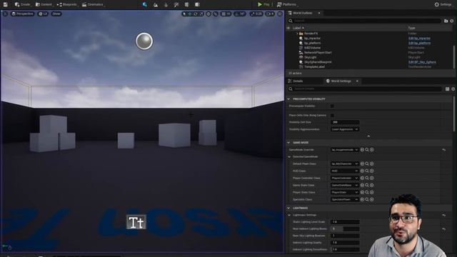Viewport: 457px width, 257px height.
Task: Browse to GameMode Override asset icon
Action: (x=367, y=150)
